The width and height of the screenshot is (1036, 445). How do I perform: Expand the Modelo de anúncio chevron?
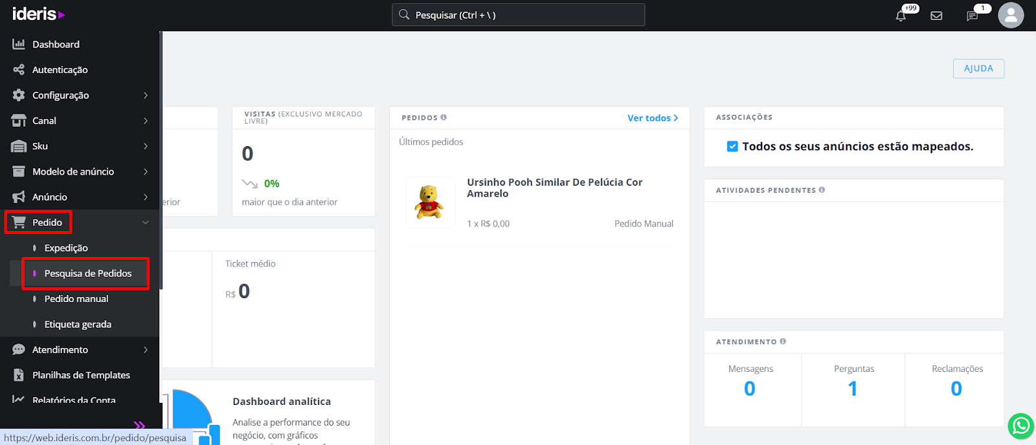146,171
